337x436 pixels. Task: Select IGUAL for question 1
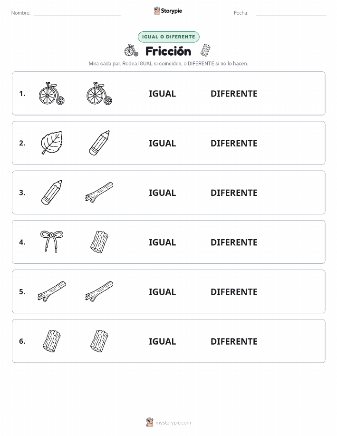pos(163,94)
